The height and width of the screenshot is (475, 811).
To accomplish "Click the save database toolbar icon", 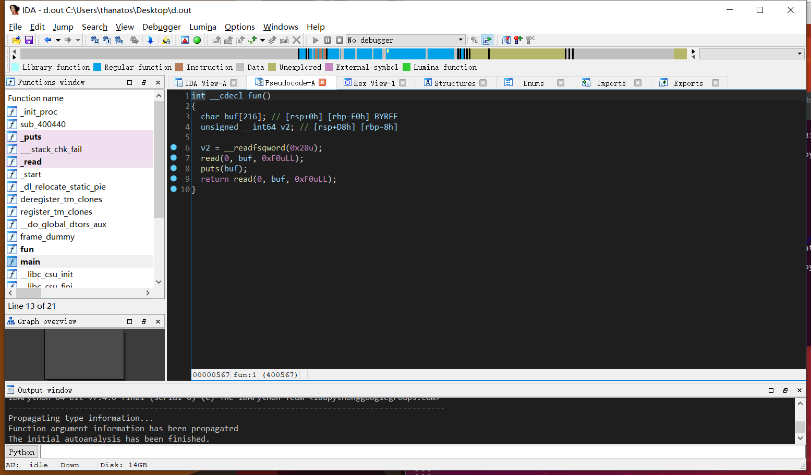I will 29,40.
